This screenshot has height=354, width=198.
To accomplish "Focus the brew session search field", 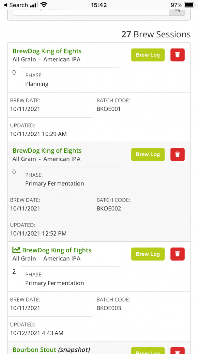I will click(x=91, y=10).
